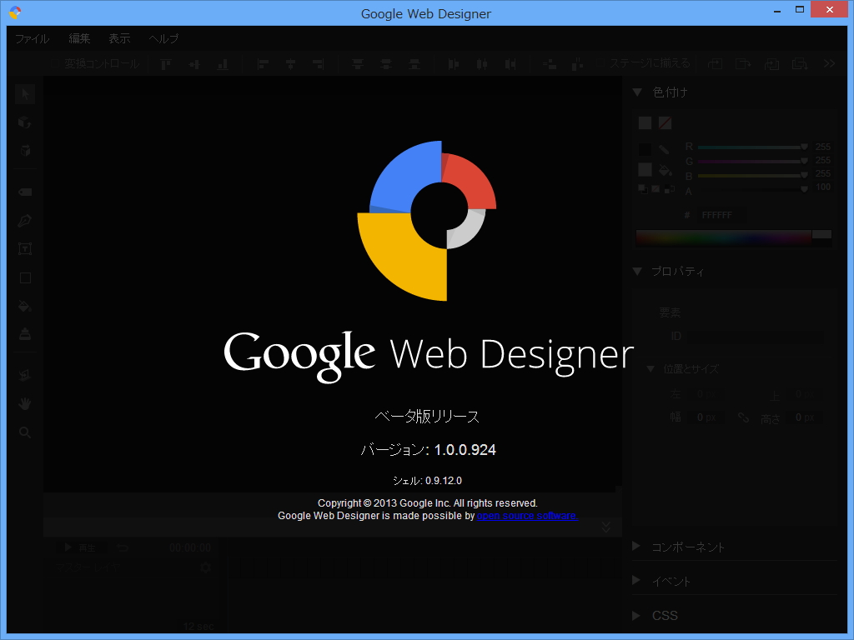
Task: Select the Shape tool
Action: click(x=24, y=276)
